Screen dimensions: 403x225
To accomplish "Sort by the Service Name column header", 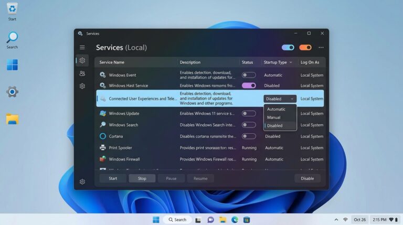I will click(112, 62).
